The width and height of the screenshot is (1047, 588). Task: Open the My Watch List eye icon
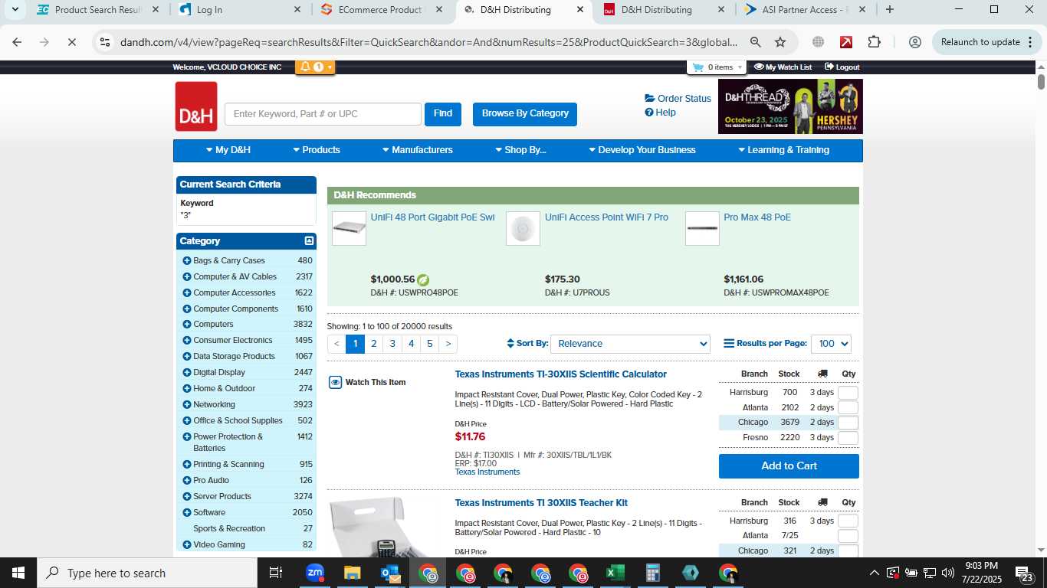759,67
